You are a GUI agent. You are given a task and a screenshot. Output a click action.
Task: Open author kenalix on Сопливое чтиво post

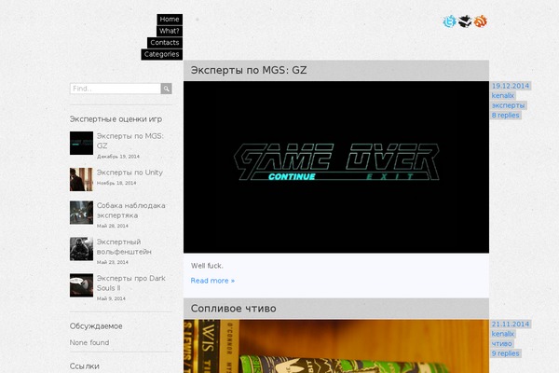pyautogui.click(x=503, y=334)
